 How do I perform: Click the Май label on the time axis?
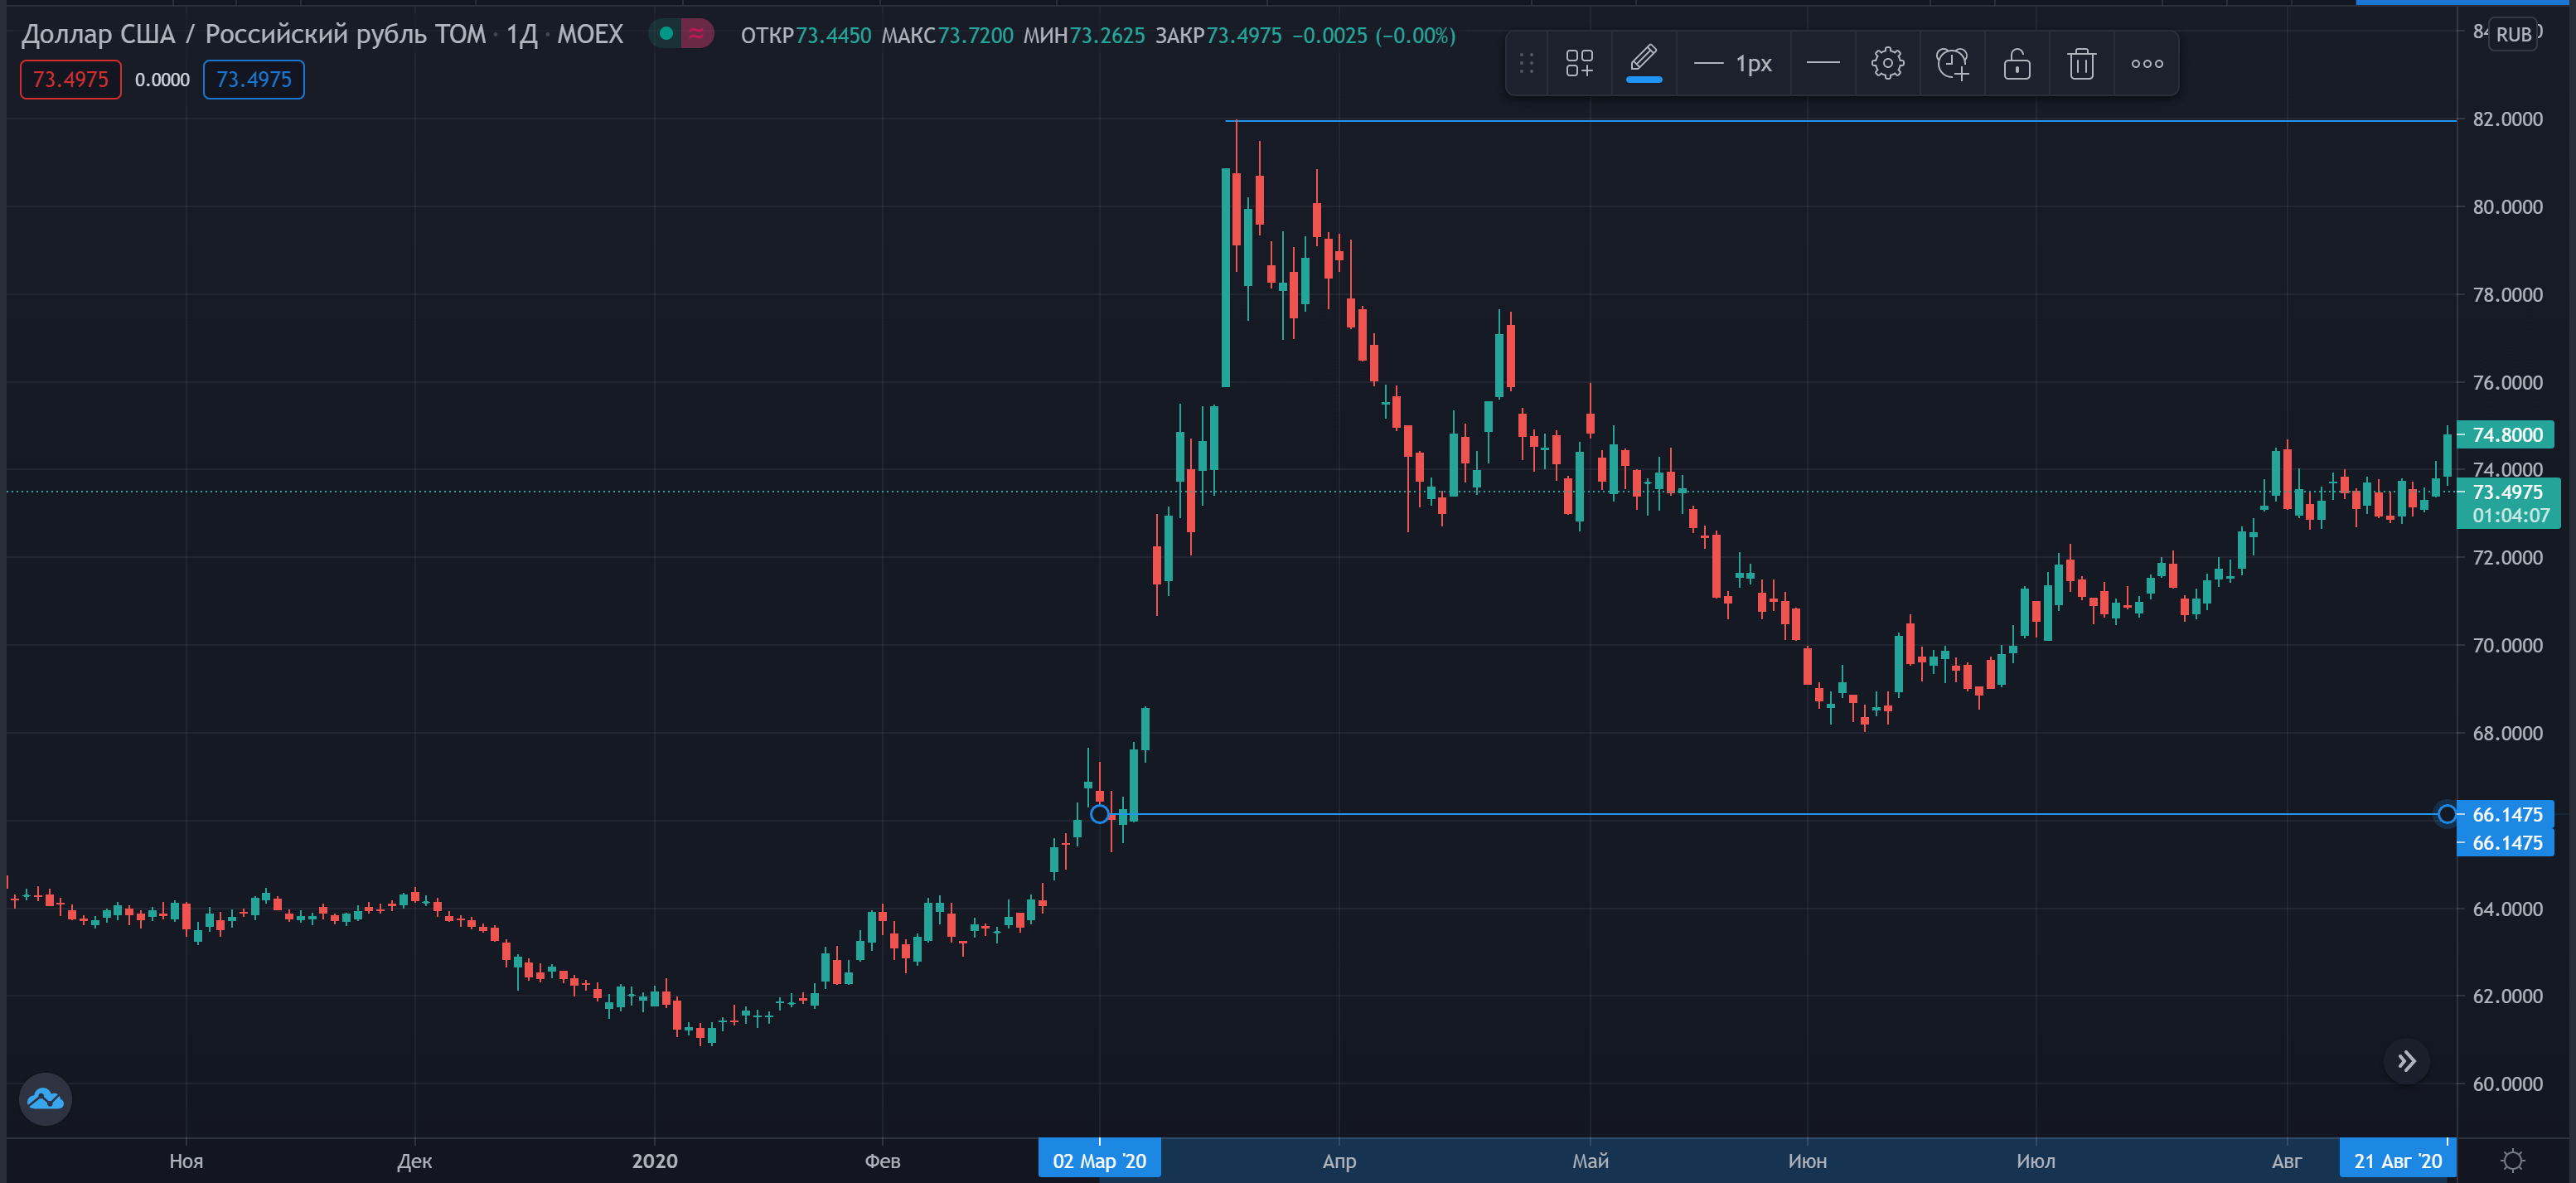click(x=1590, y=1161)
